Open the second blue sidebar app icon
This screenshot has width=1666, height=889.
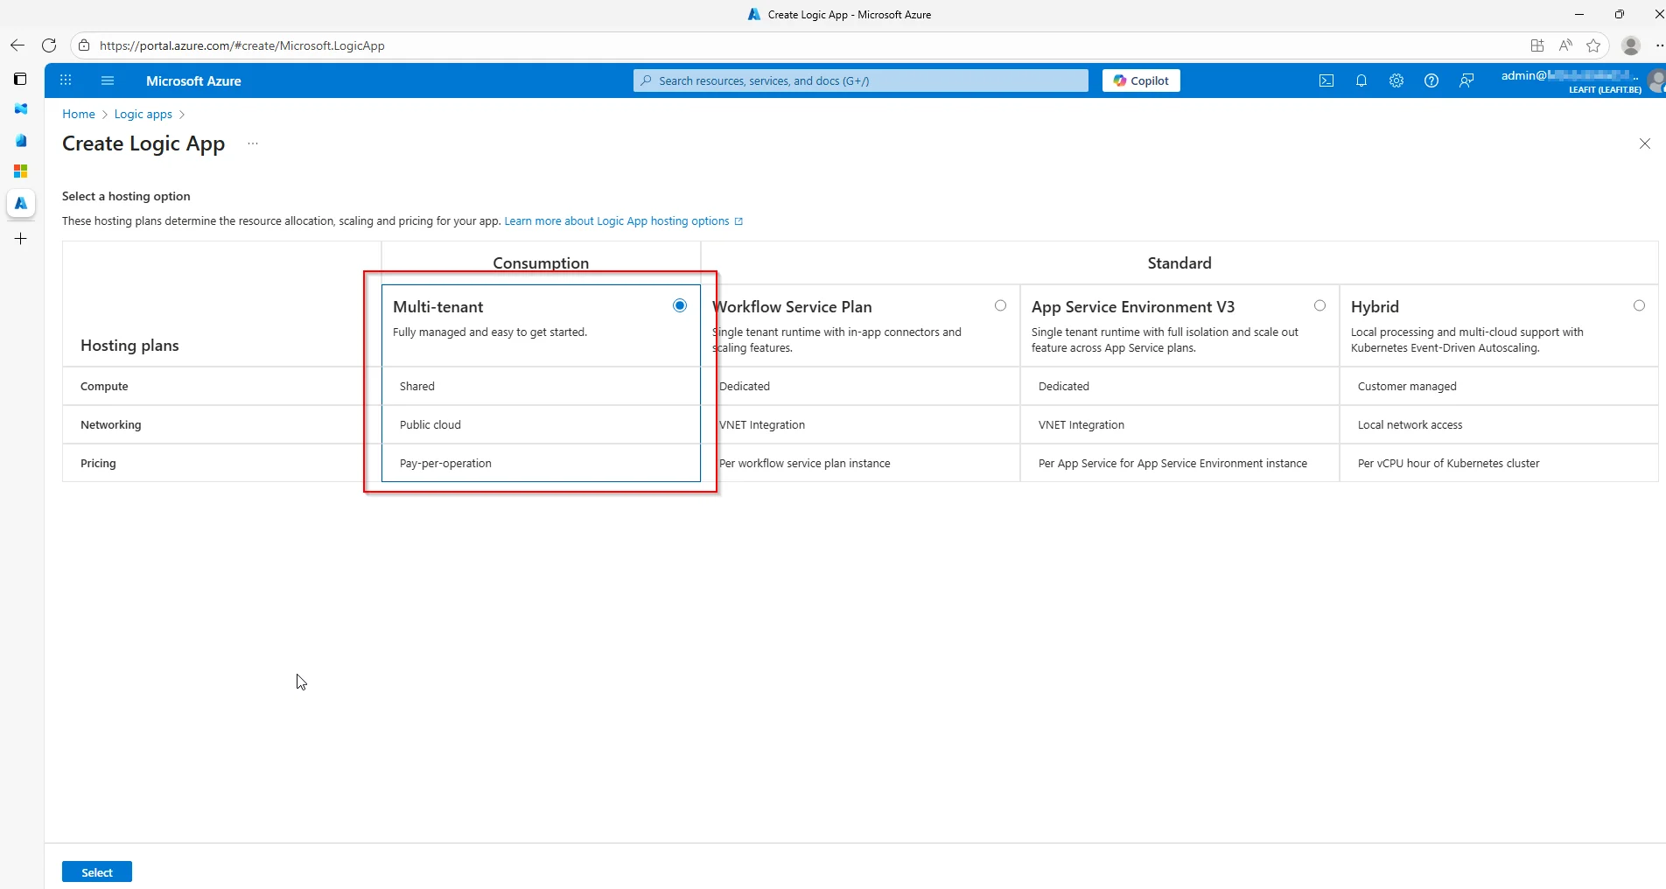click(x=21, y=140)
